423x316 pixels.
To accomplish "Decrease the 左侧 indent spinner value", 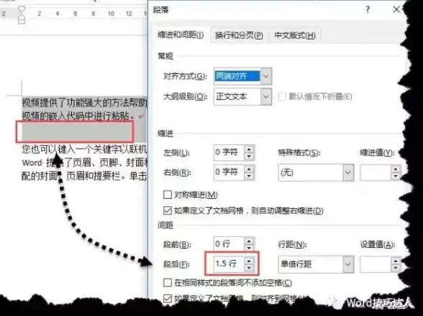I will point(249,157).
